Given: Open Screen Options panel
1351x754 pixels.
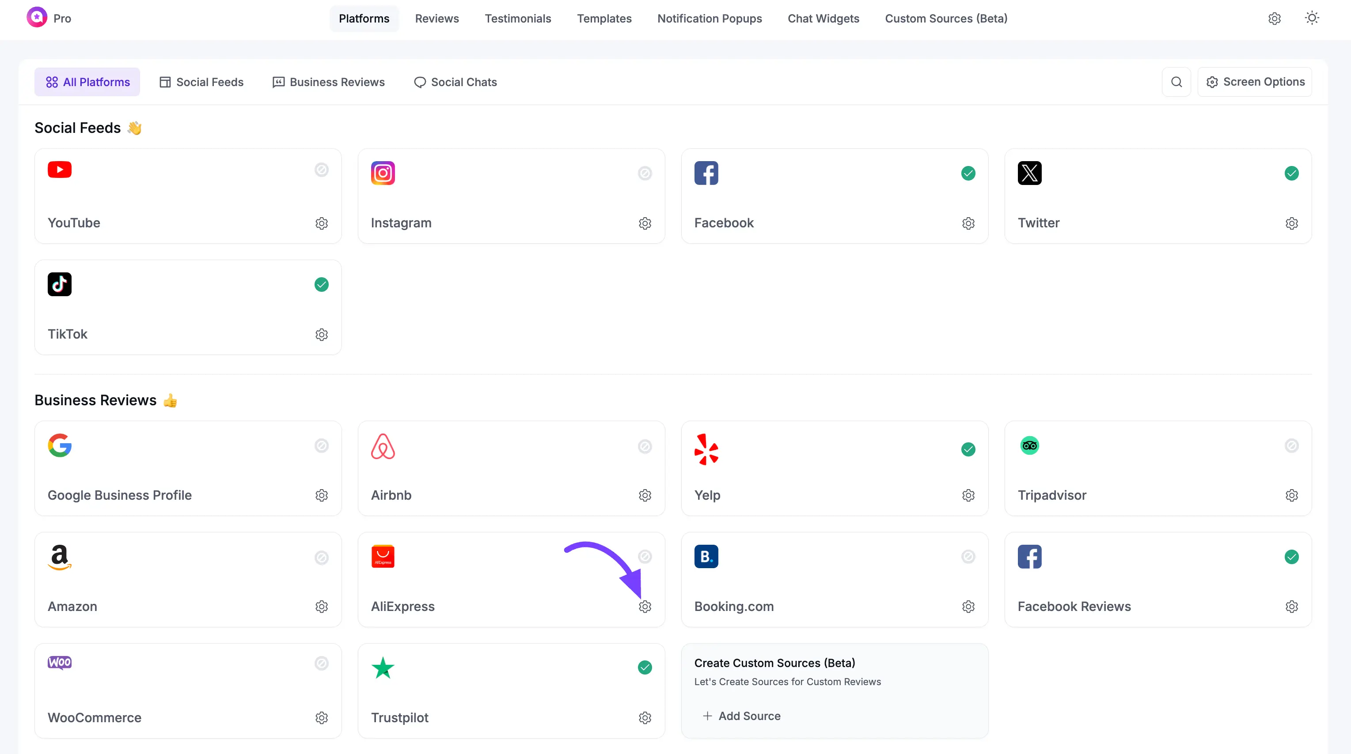Looking at the screenshot, I should (1255, 82).
